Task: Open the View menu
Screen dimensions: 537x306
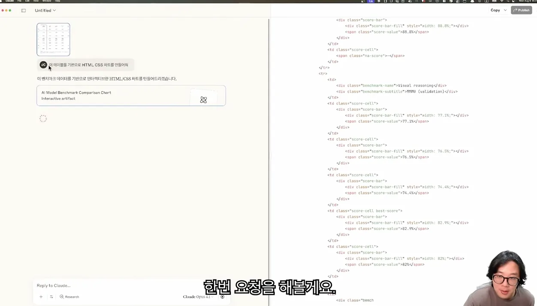Action: [36, 1]
